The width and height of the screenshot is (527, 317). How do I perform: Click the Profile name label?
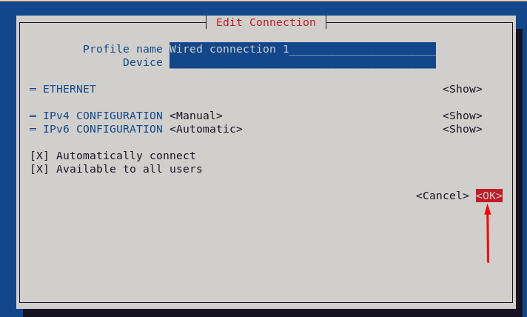(x=123, y=49)
